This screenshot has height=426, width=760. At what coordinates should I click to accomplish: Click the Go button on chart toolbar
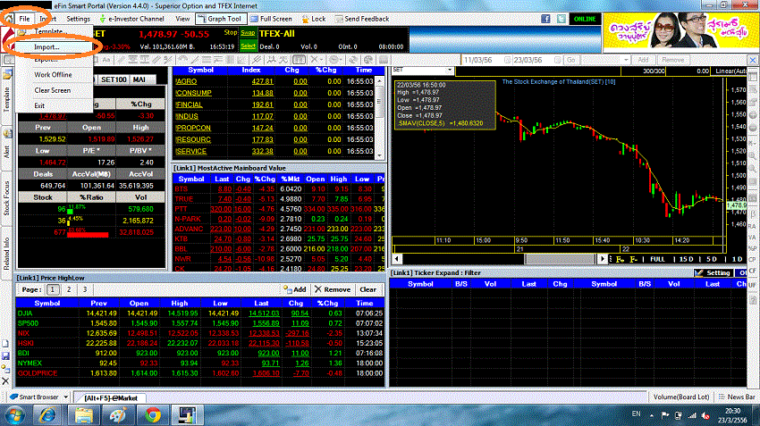point(571,60)
